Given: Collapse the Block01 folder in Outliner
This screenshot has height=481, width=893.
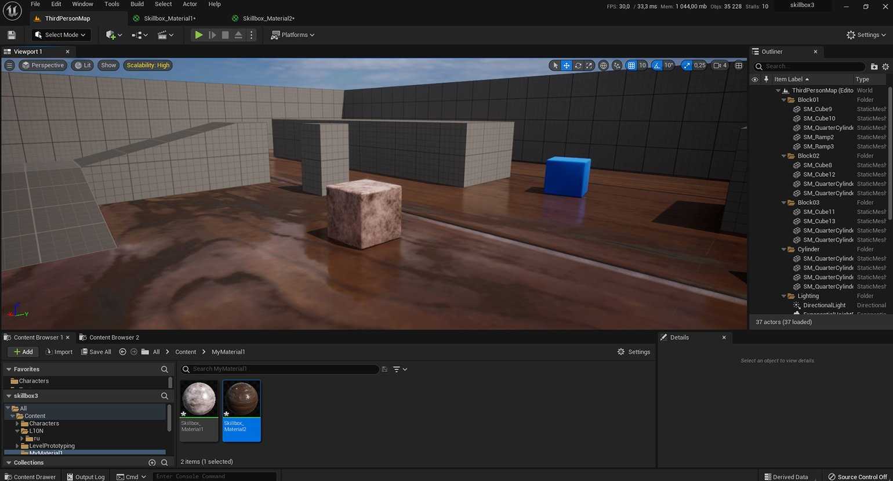Looking at the screenshot, I should coord(784,100).
